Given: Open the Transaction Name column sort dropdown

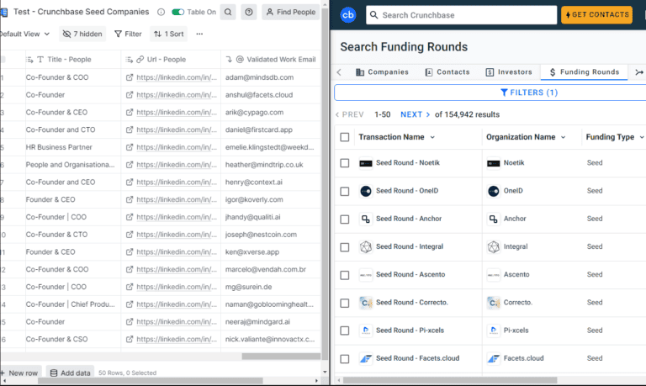Looking at the screenshot, I should pos(433,137).
